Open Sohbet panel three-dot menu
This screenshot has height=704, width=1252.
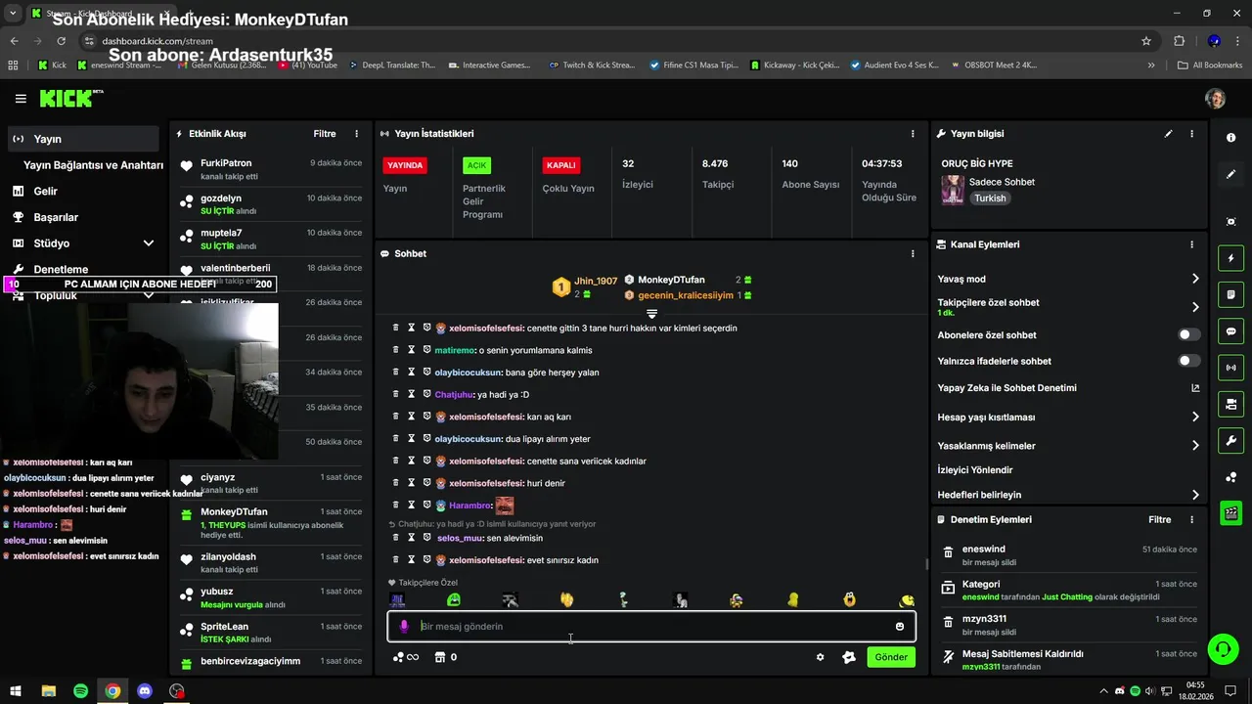point(913,253)
